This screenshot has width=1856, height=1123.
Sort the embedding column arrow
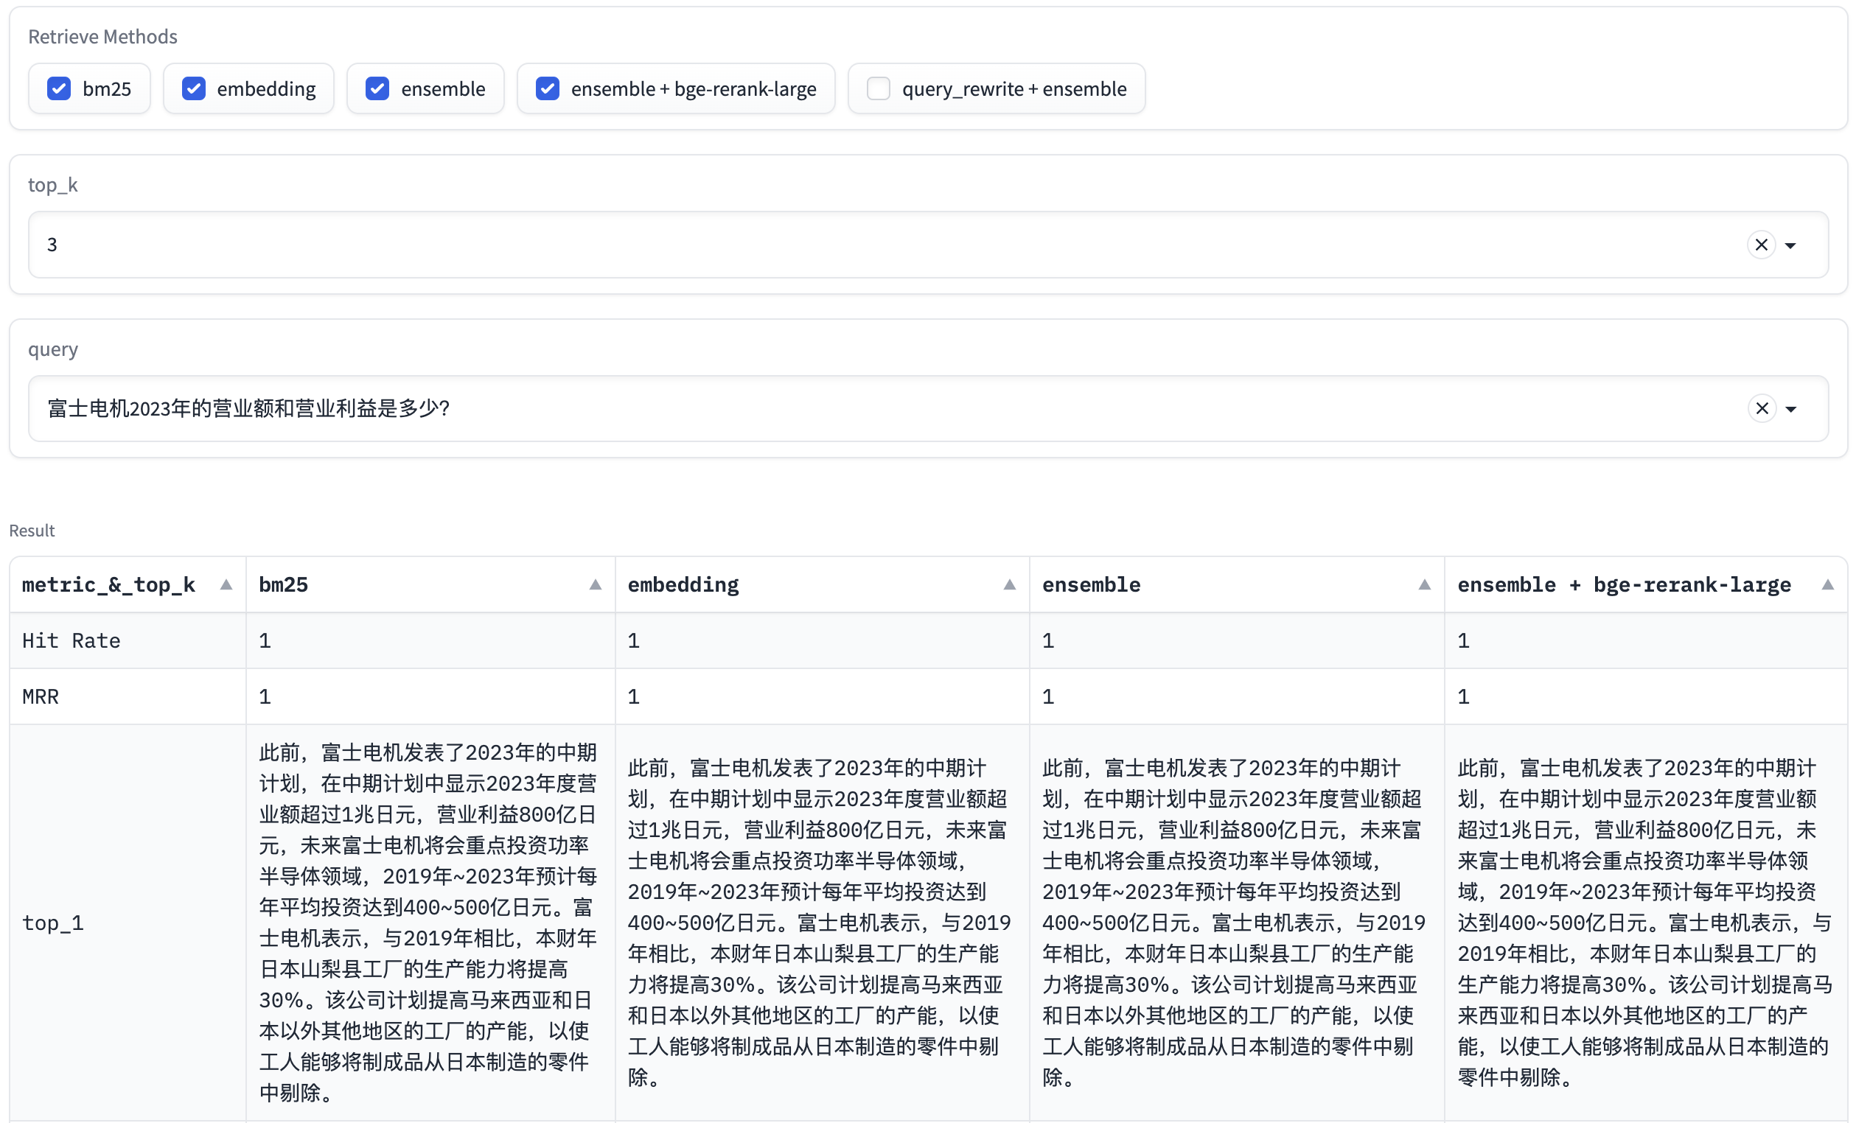1009,584
